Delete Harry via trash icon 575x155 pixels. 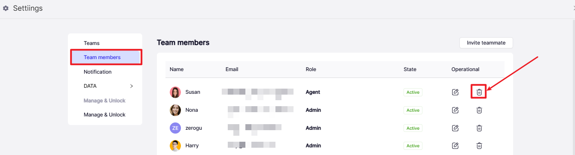[x=479, y=146]
